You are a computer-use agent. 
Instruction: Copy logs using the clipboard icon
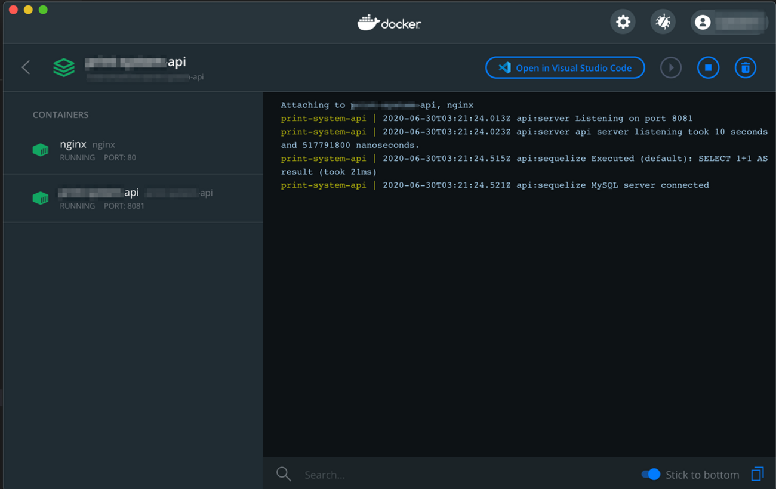coord(757,474)
